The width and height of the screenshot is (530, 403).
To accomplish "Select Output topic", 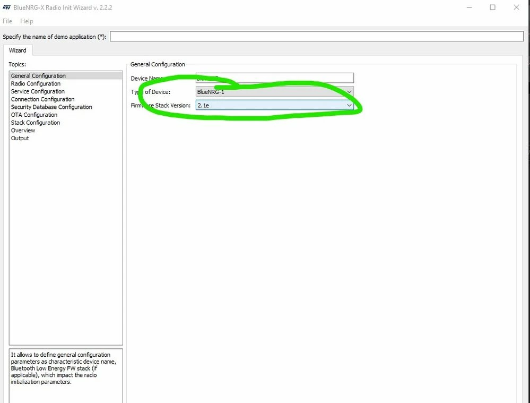I will (x=66, y=138).
